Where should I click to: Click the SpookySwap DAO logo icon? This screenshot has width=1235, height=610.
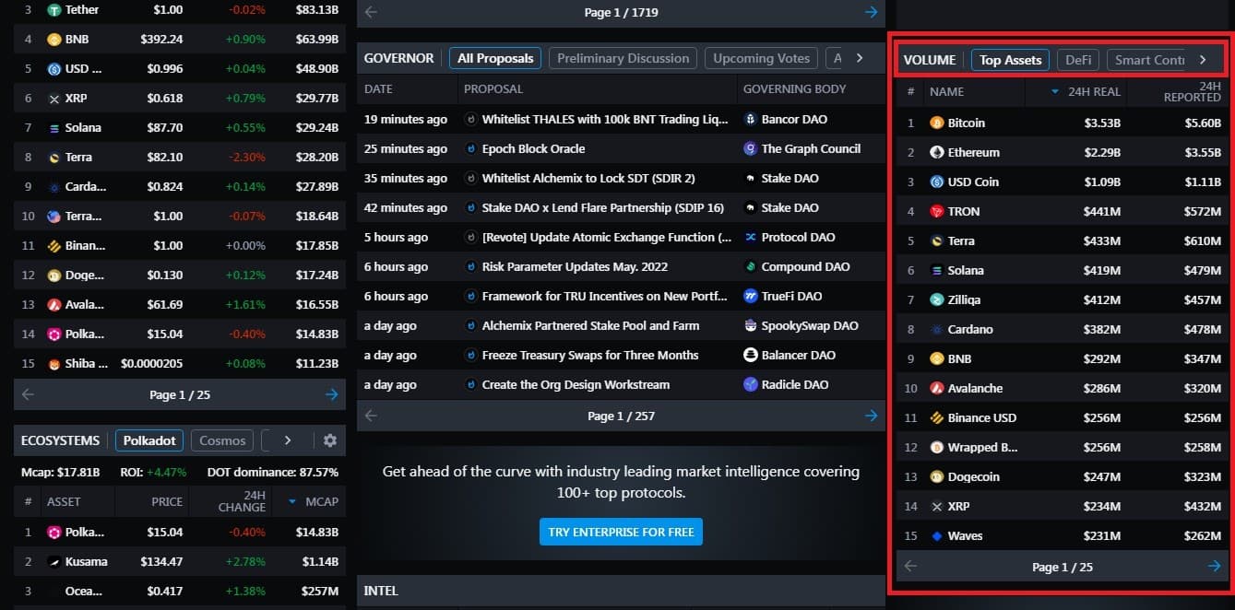(751, 325)
